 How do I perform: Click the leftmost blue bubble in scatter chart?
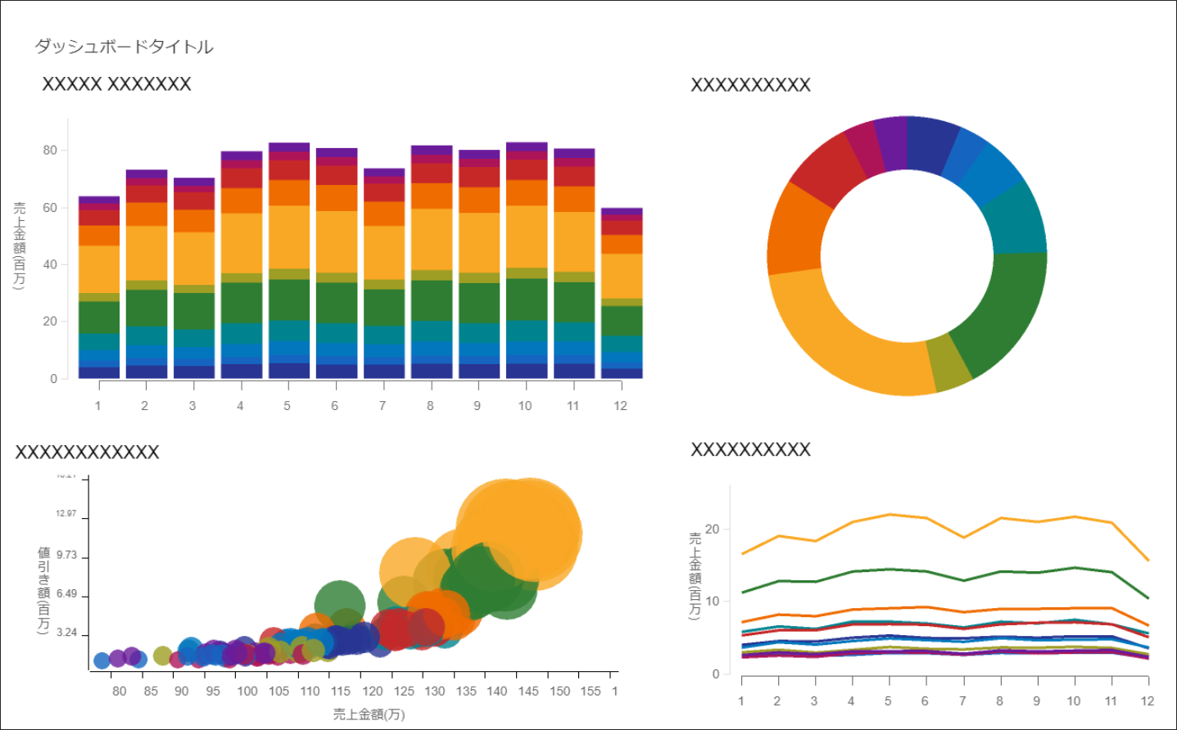pos(102,660)
